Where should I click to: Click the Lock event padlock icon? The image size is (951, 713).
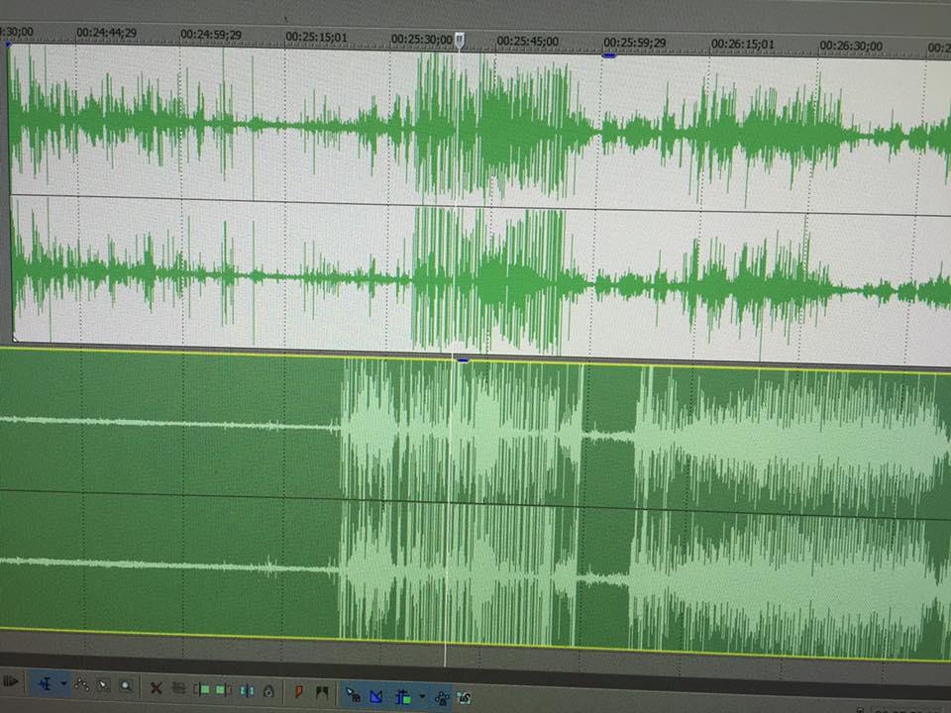click(x=268, y=690)
